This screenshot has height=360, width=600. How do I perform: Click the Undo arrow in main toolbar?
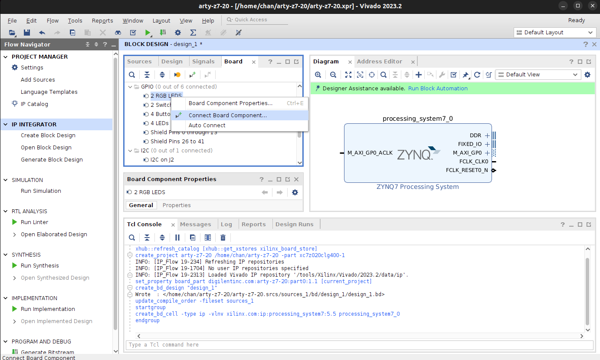[42, 33]
